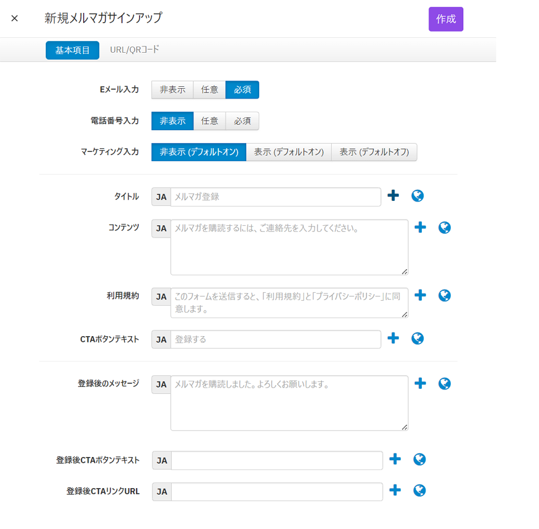Image resolution: width=539 pixels, height=529 pixels.
Task: Click the plus icon for 登録後CTAボタンテキスト row
Action: click(x=394, y=460)
